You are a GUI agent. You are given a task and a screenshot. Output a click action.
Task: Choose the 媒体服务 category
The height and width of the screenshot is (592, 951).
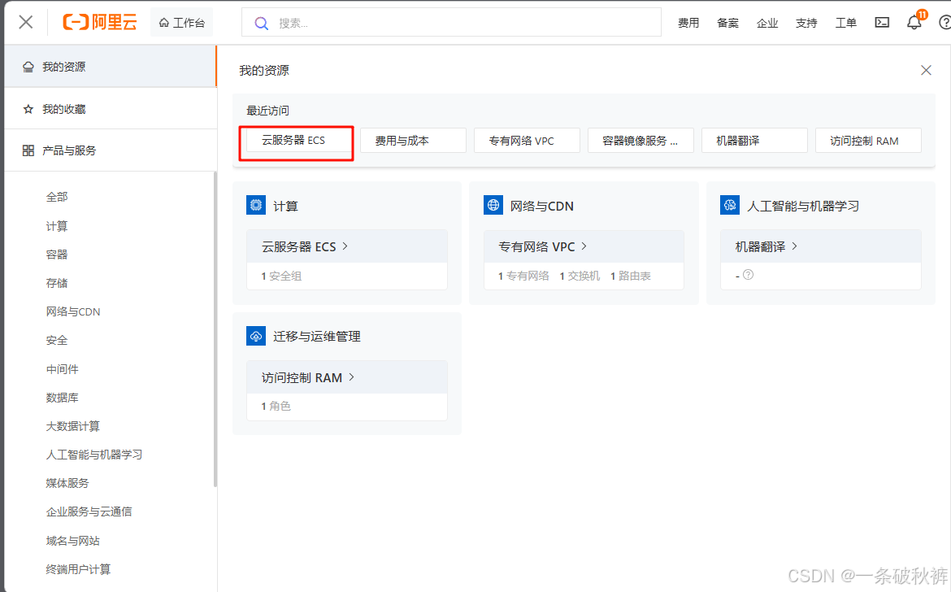pos(67,483)
